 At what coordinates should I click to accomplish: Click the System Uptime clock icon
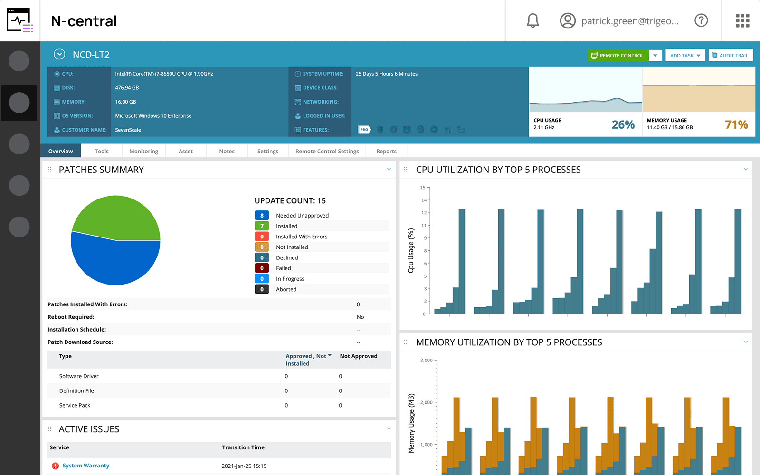(298, 74)
